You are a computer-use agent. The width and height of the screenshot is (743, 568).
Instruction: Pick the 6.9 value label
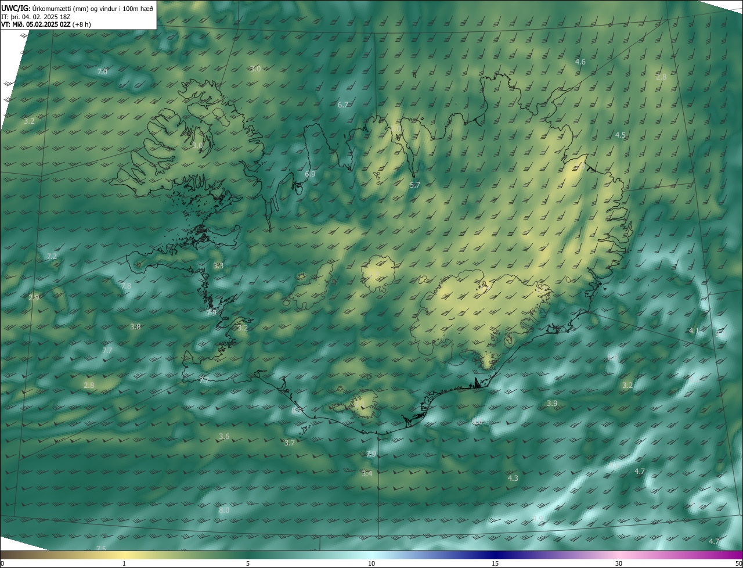coord(310,174)
